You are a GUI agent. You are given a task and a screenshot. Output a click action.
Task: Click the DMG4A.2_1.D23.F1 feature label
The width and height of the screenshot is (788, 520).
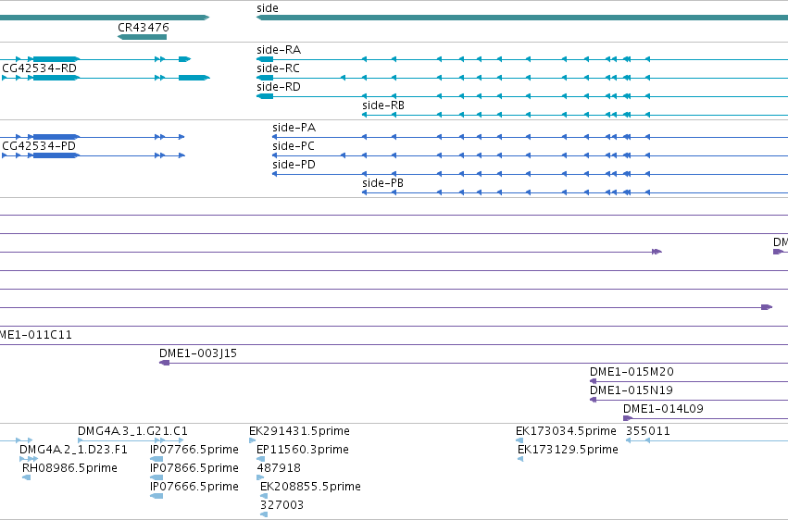point(73,450)
